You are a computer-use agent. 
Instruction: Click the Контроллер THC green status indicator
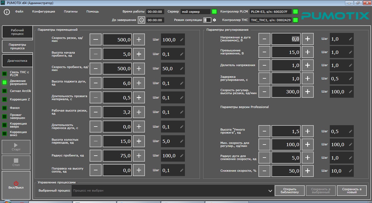[295, 20]
